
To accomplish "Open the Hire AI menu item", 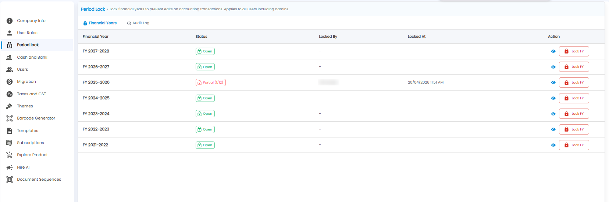I will [23, 168].
